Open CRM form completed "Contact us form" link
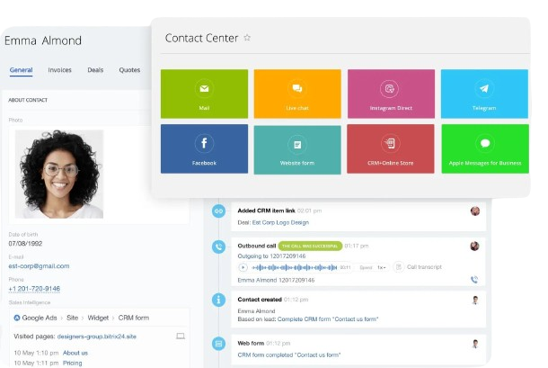The width and height of the screenshot is (548, 368). point(289,355)
